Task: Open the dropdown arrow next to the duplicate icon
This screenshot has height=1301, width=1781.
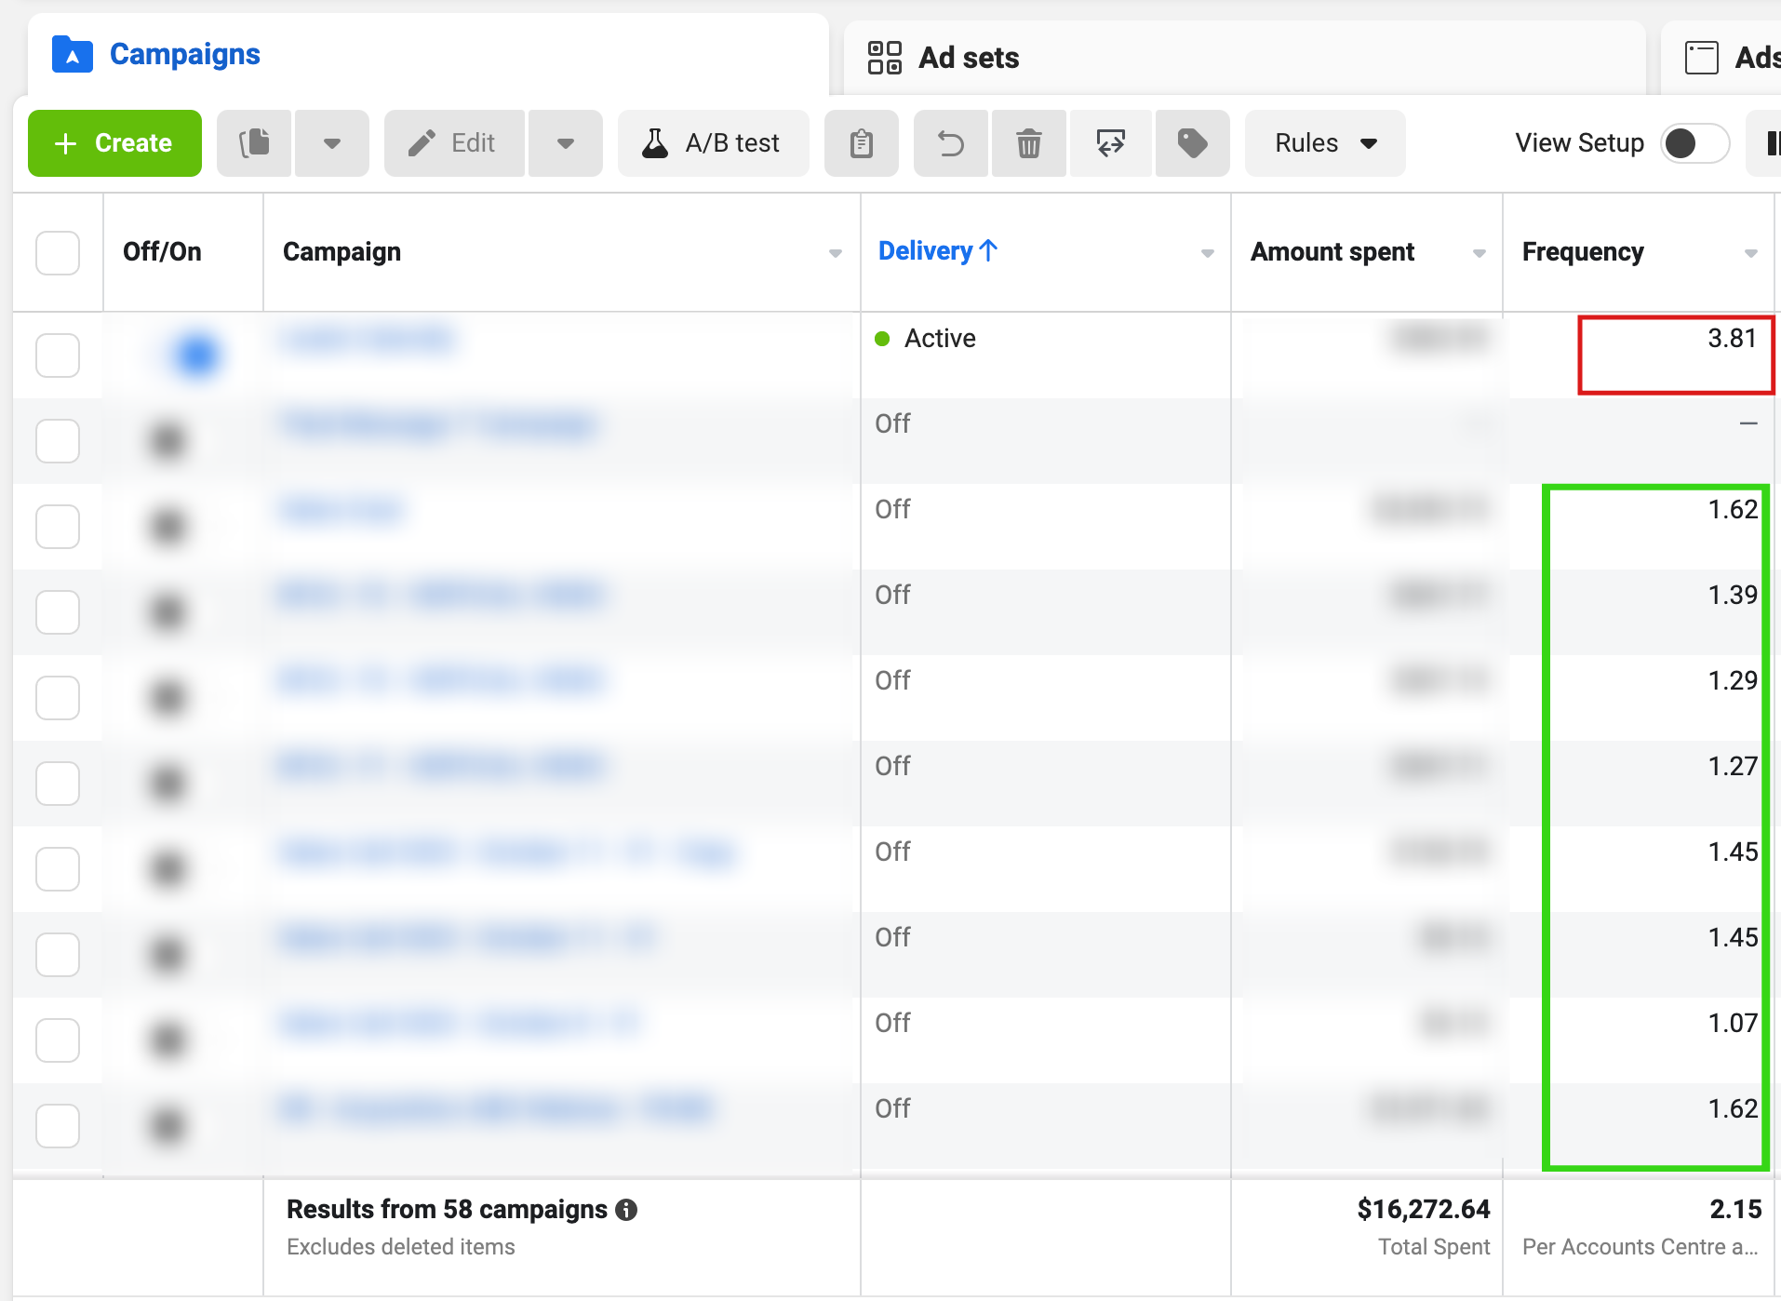Action: coord(332,143)
